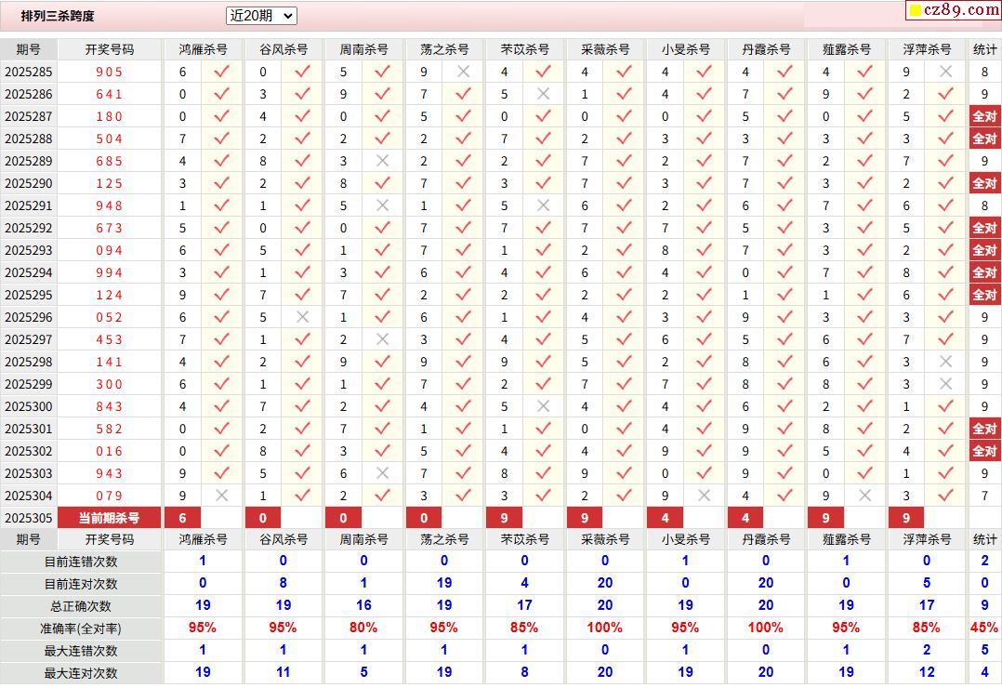Click the gray X for 浮萍杀号 in row 2025285

[946, 72]
